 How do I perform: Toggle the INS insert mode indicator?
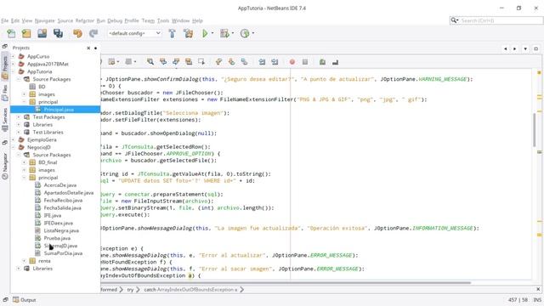click(x=537, y=300)
